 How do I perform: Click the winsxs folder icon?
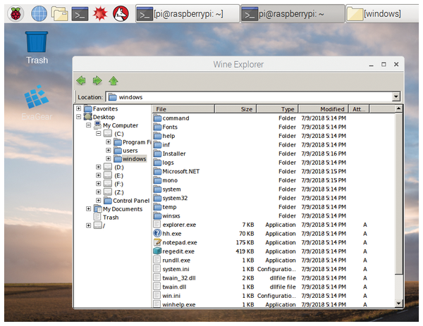tap(157, 215)
